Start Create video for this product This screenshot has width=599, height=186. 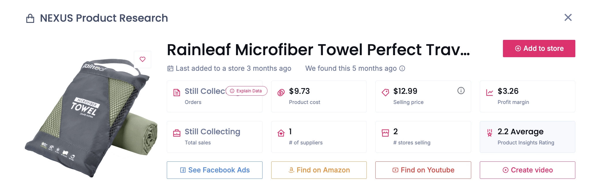point(527,170)
